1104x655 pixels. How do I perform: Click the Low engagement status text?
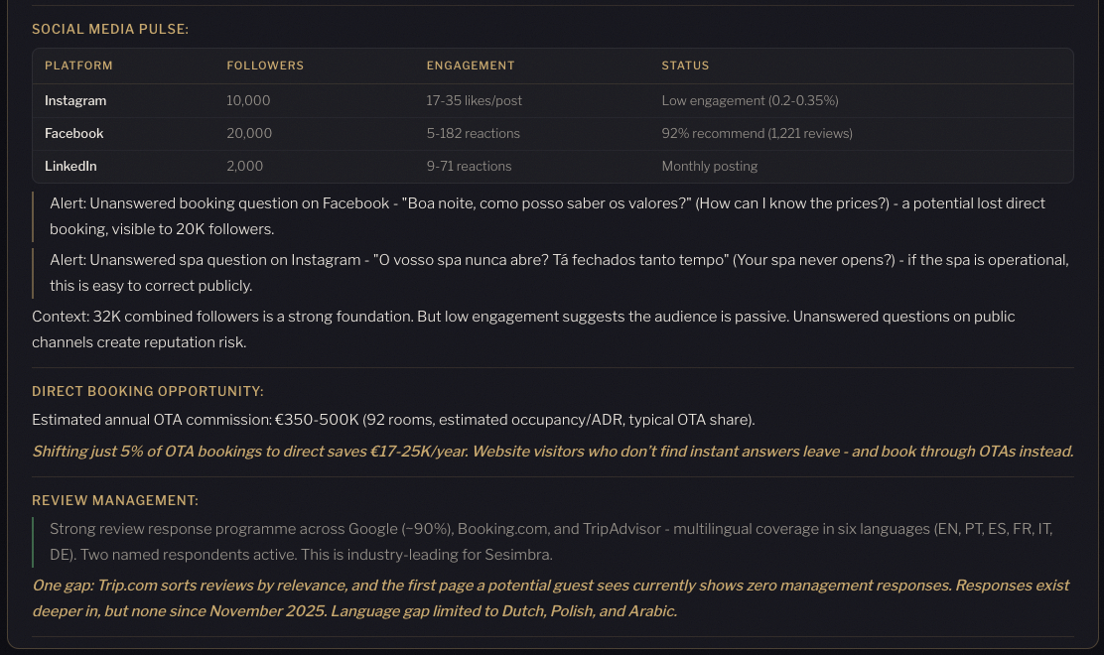(x=750, y=100)
